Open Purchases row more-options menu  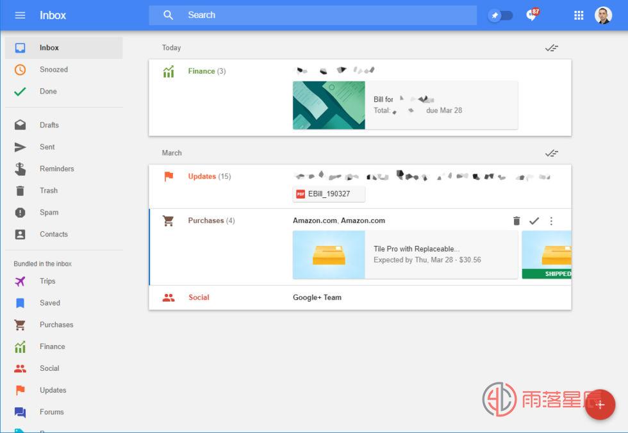(551, 221)
